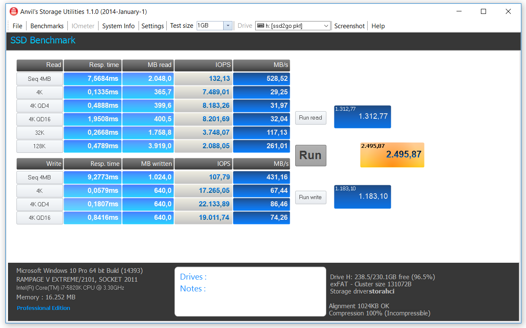This screenshot has width=526, height=328.
Task: Click the Screenshot menu item
Action: (x=350, y=26)
